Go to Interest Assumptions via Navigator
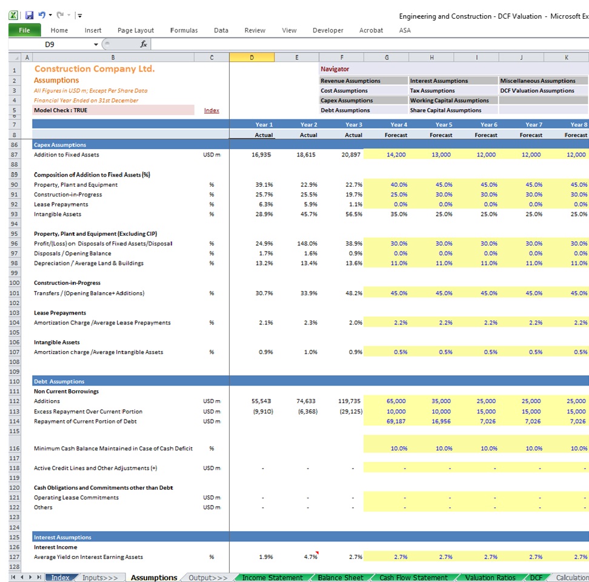 (453, 81)
